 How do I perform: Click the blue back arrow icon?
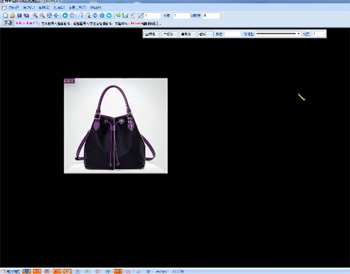tap(65, 15)
